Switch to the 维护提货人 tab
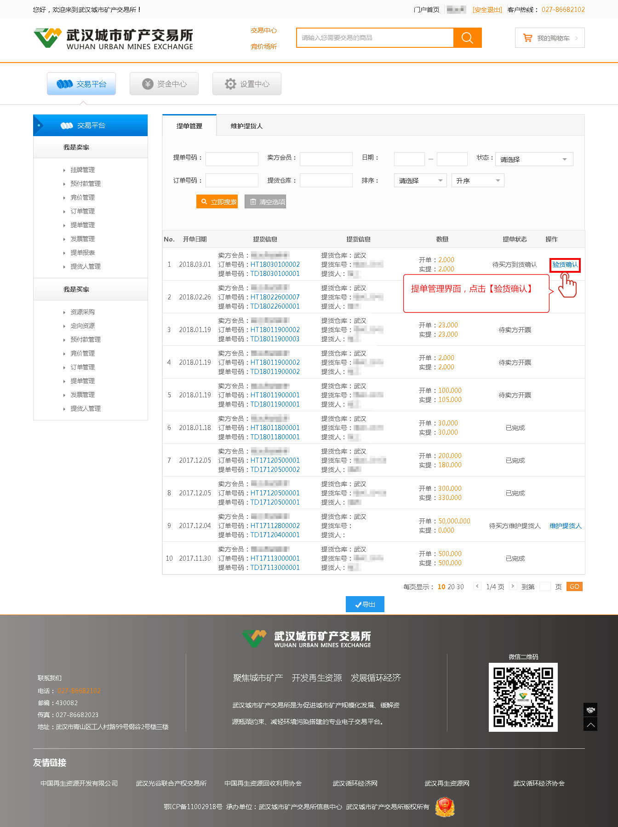 (246, 126)
